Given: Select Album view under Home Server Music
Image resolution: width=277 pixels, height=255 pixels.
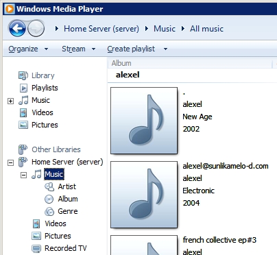Looking at the screenshot, I should click(68, 199).
